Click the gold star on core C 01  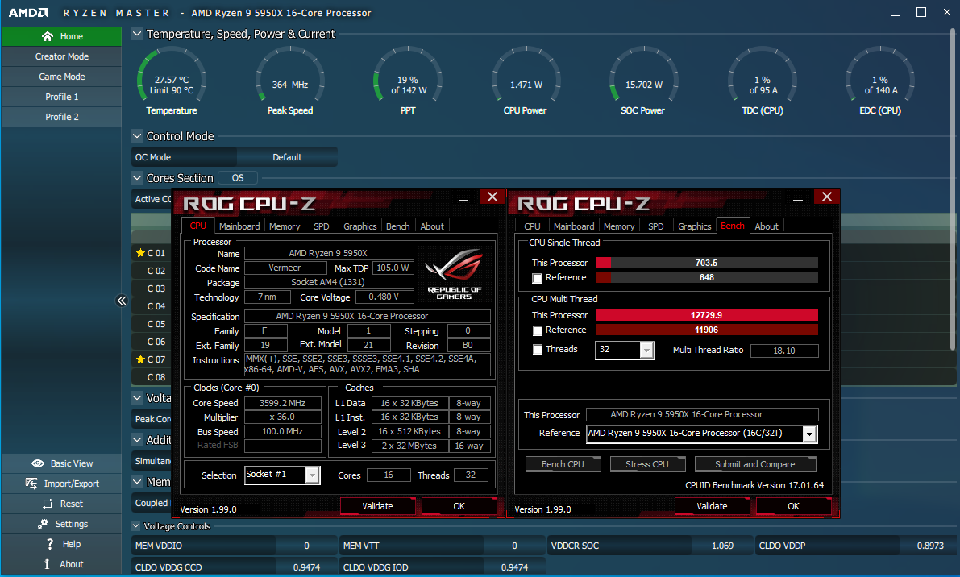pyautogui.click(x=140, y=253)
